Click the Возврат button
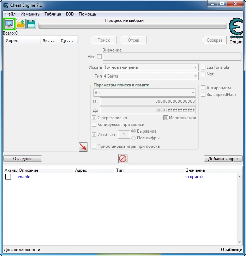 [215, 40]
